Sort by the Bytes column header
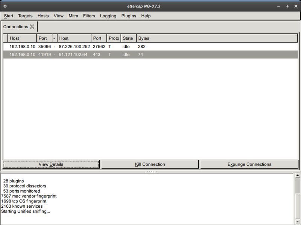 pos(217,38)
